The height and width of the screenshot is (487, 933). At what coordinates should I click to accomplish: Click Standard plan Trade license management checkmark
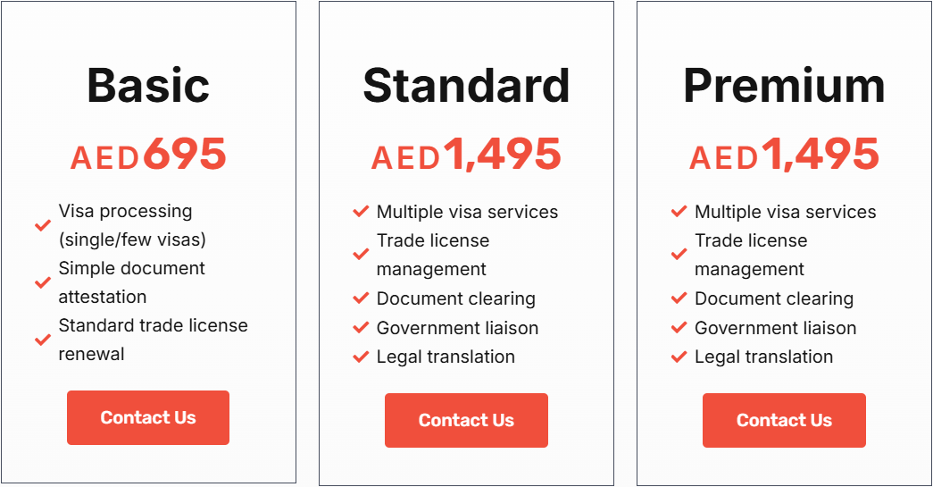pos(361,255)
